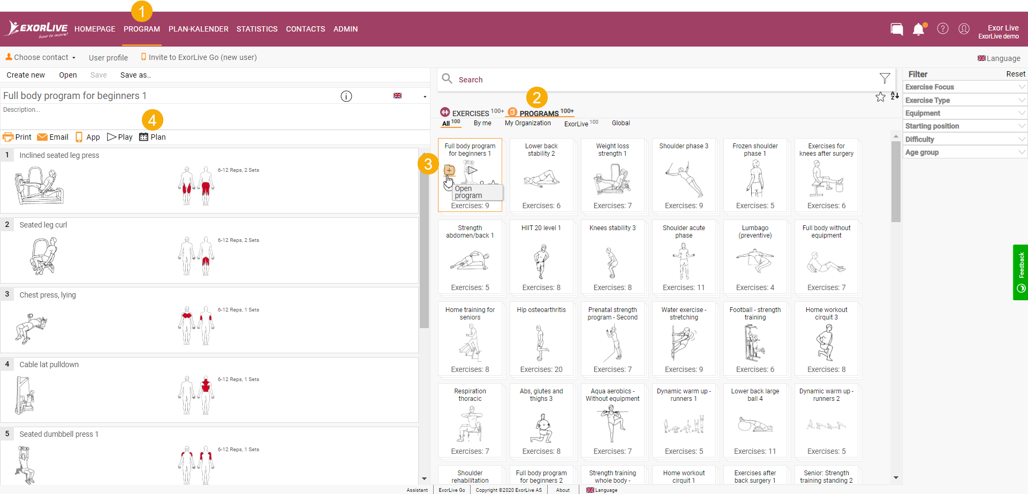Open the chat messages icon
1028x494 pixels.
(x=897, y=29)
